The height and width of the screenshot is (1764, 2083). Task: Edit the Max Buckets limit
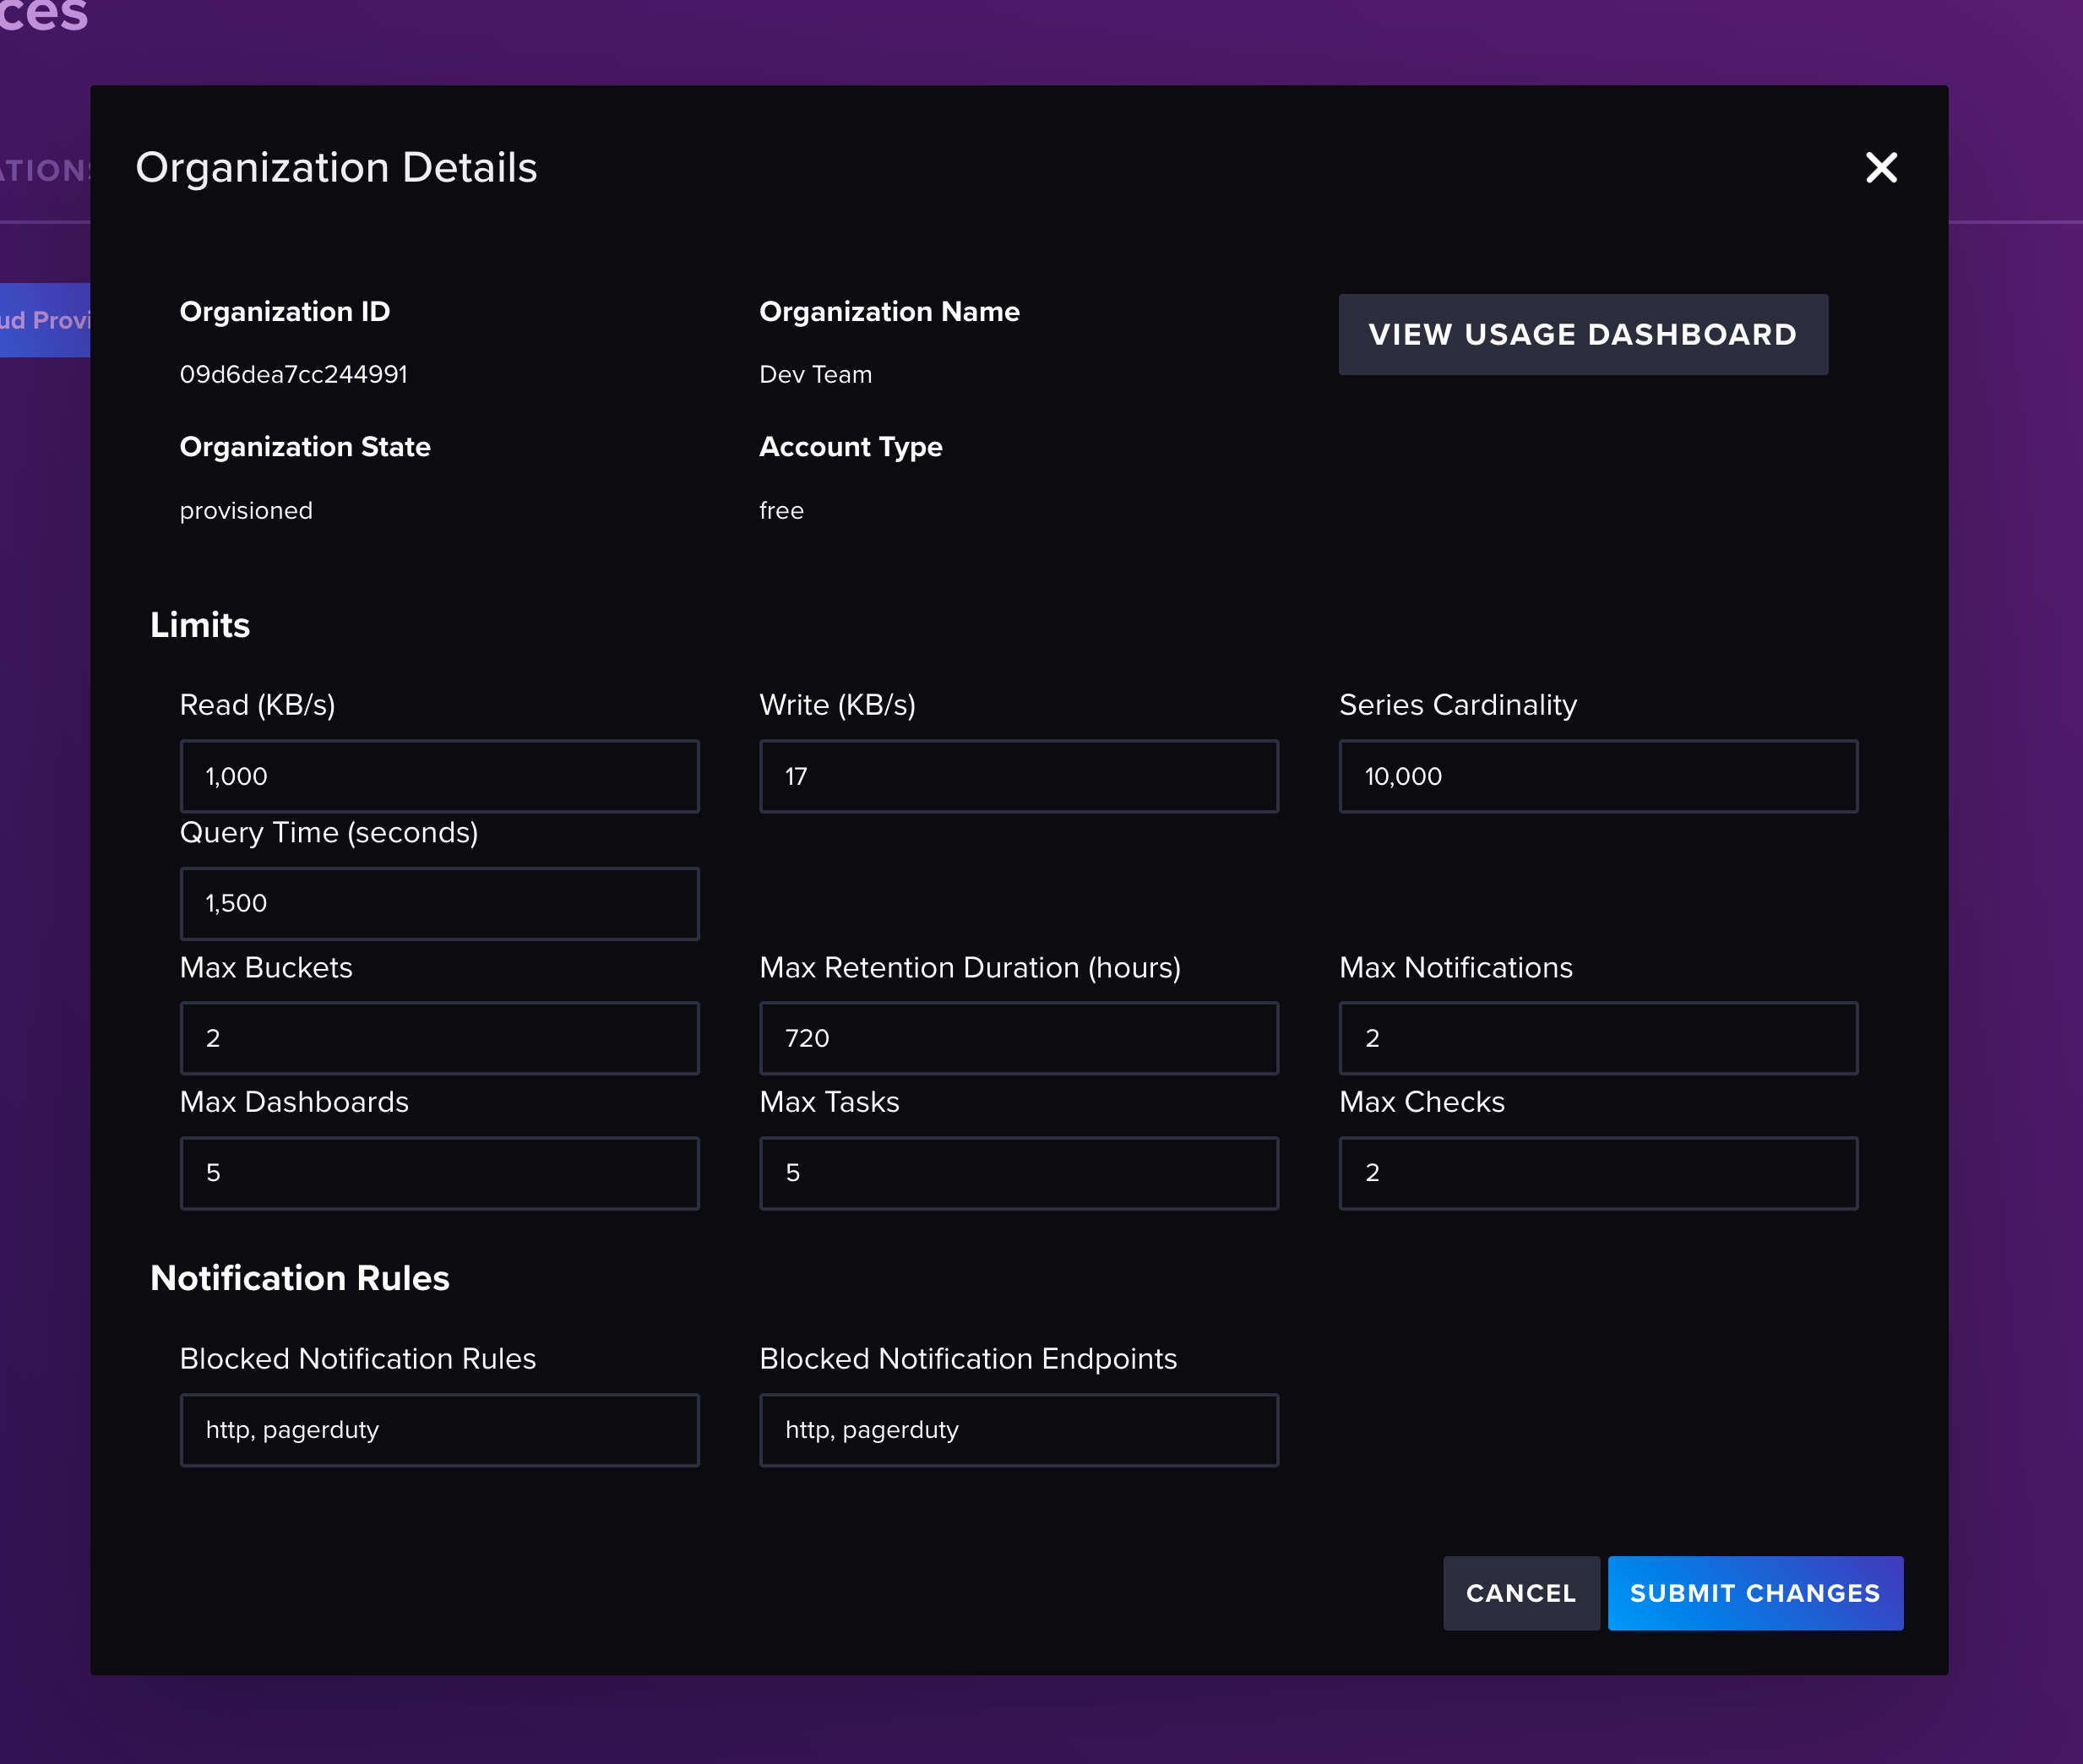(x=439, y=1038)
